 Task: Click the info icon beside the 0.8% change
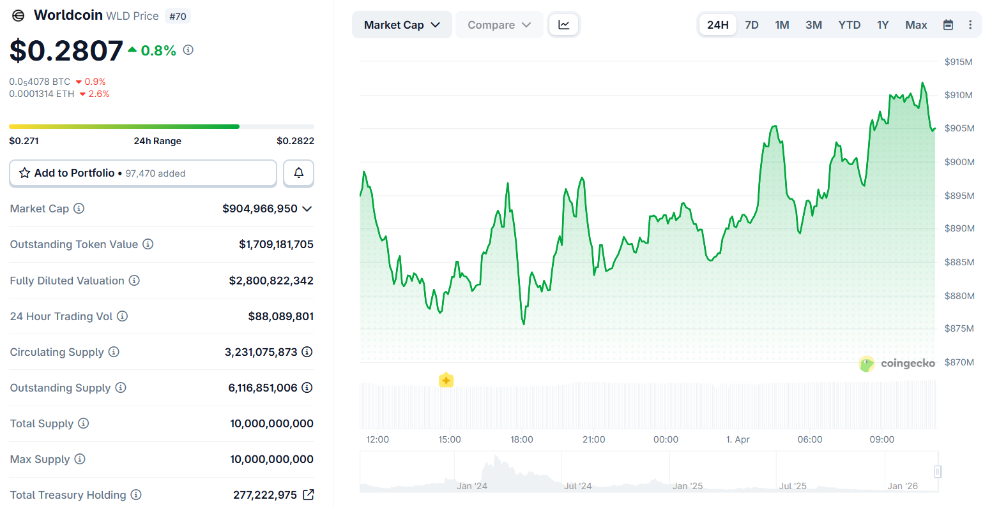[188, 50]
